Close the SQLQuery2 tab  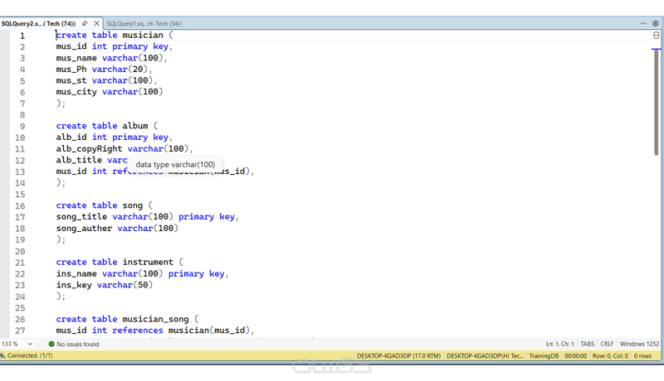(x=96, y=24)
